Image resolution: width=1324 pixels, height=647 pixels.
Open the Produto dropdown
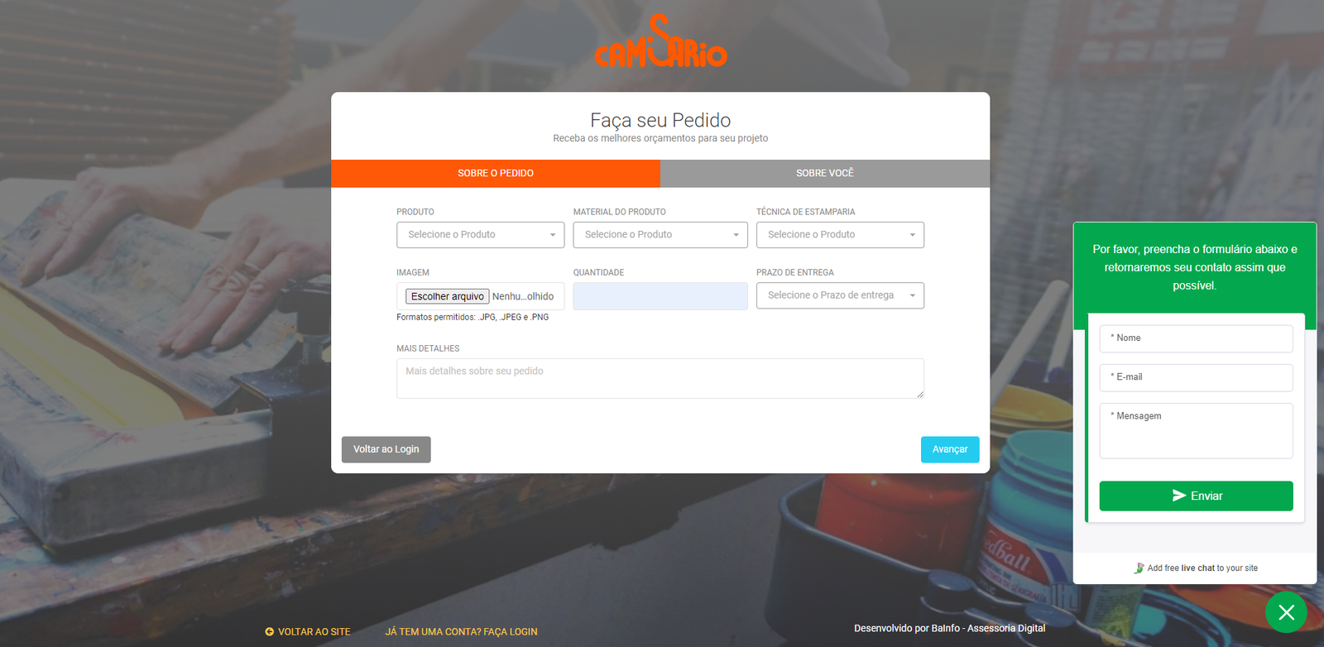(480, 235)
